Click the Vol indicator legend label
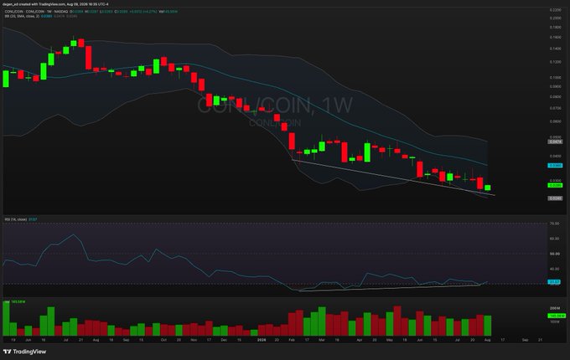 [x=7, y=301]
